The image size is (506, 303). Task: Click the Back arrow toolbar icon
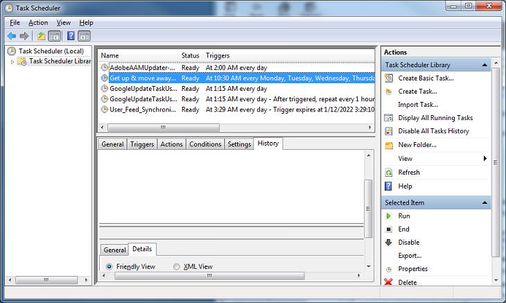click(x=12, y=36)
